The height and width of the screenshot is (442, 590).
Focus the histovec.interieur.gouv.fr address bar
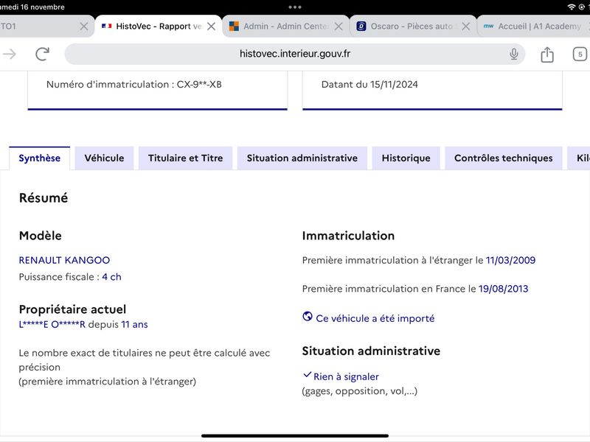coord(294,54)
